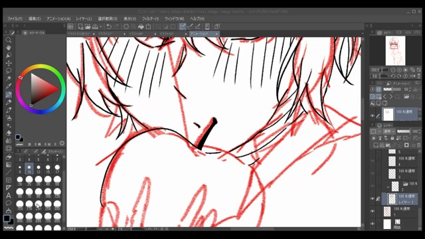Open the dropdown arrow beside the save icon
The image size is (425, 239).
pyautogui.click(x=101, y=27)
